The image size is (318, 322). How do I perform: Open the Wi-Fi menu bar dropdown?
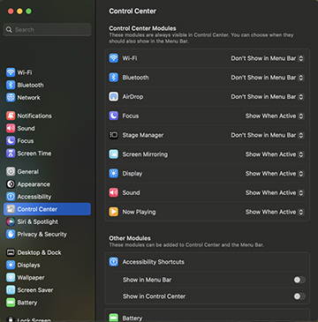(267, 58)
